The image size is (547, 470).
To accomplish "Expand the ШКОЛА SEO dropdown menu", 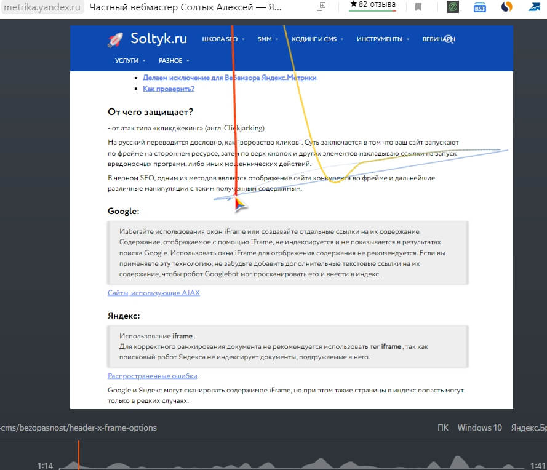I will [x=223, y=39].
